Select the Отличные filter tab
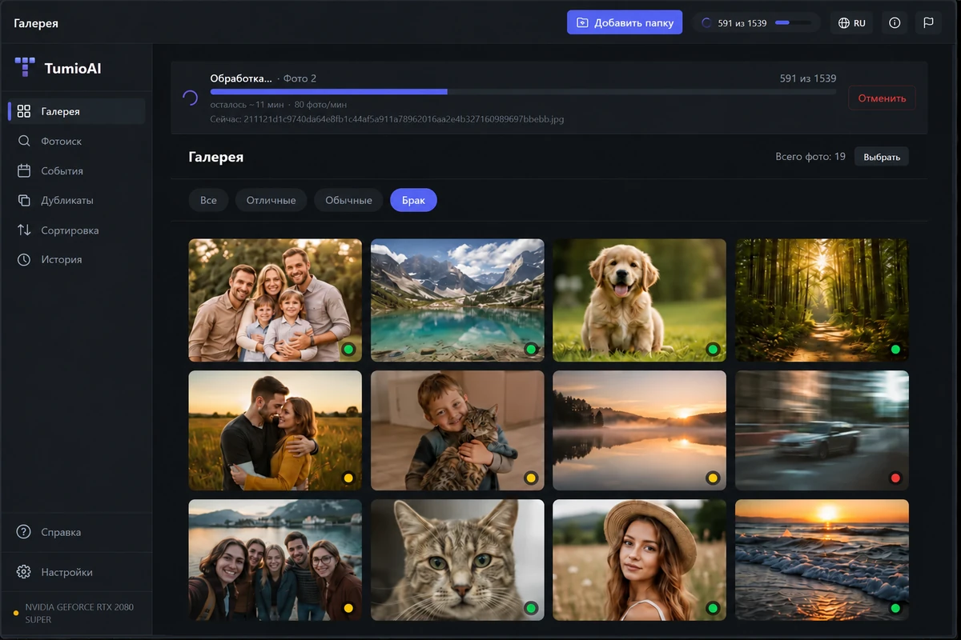Viewport: 961px width, 640px height. click(x=271, y=200)
